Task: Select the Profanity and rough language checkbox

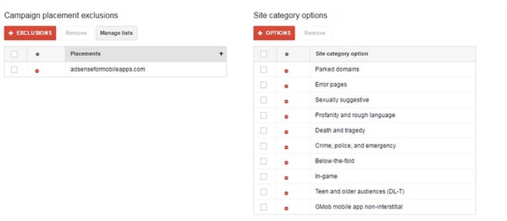Action: pyautogui.click(x=264, y=116)
